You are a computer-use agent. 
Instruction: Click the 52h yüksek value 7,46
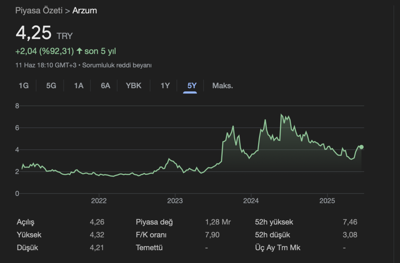point(349,222)
